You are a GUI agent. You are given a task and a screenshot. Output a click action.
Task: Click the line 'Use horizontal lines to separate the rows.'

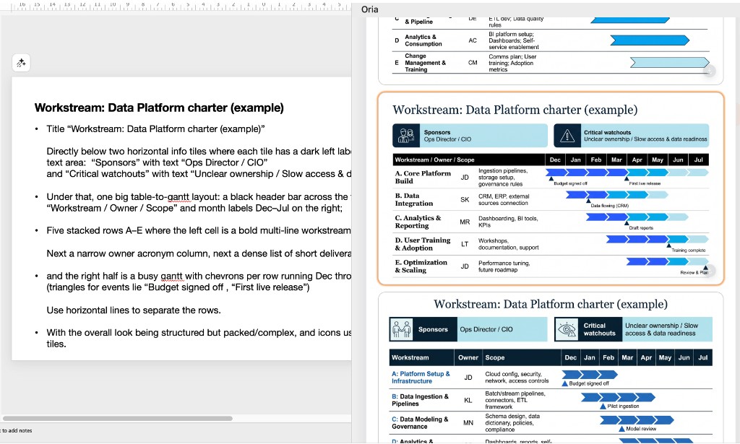[134, 310]
